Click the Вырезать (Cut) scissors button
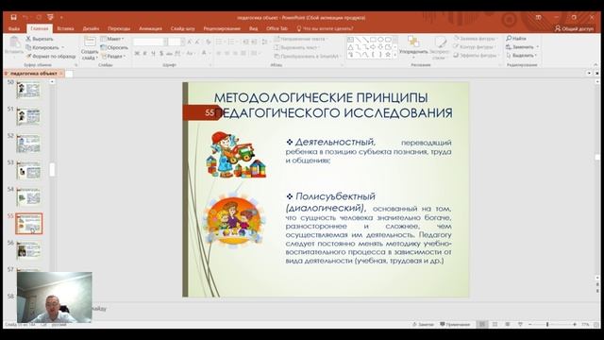This screenshot has width=604, height=340. [x=40, y=39]
